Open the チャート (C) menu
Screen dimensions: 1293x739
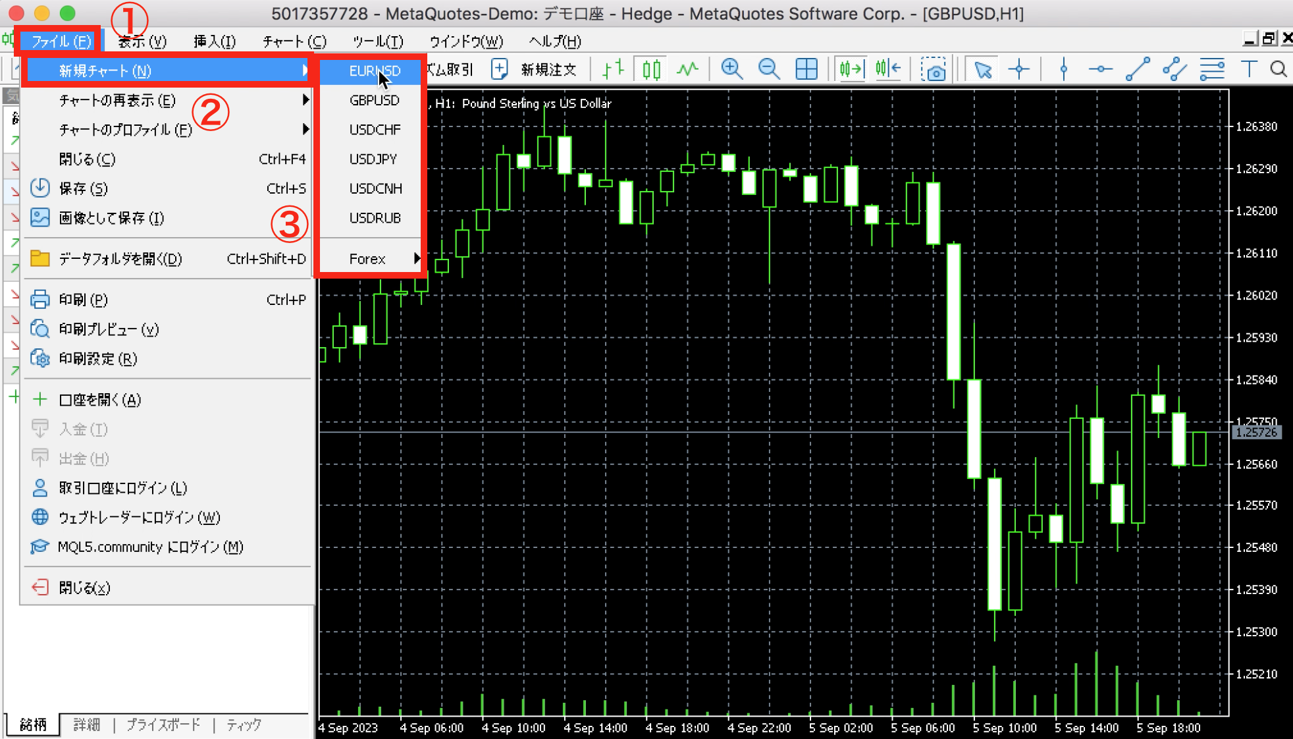point(294,41)
